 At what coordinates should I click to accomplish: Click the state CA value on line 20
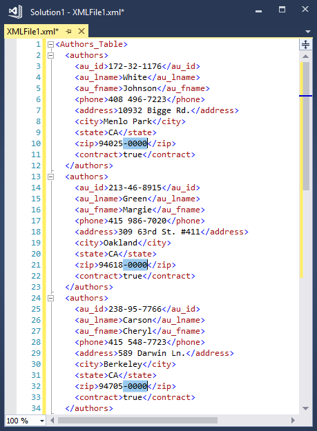coord(113,254)
